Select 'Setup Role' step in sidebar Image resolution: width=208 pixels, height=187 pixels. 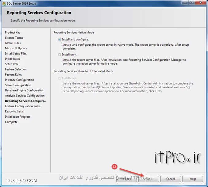point(12,64)
